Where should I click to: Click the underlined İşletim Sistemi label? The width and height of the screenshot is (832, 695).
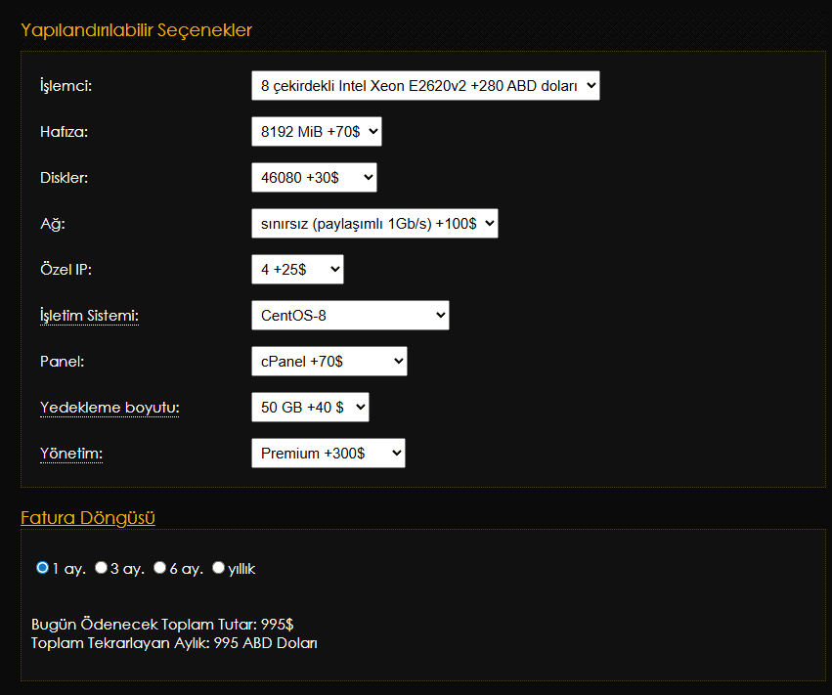click(89, 316)
